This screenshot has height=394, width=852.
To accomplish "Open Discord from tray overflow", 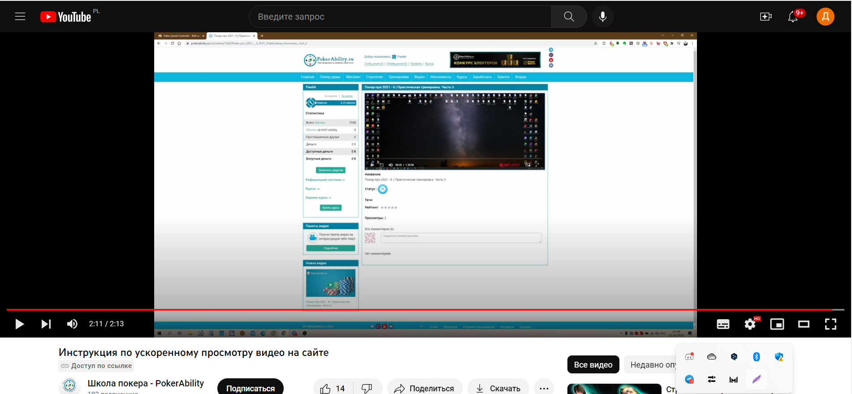I will point(689,357).
